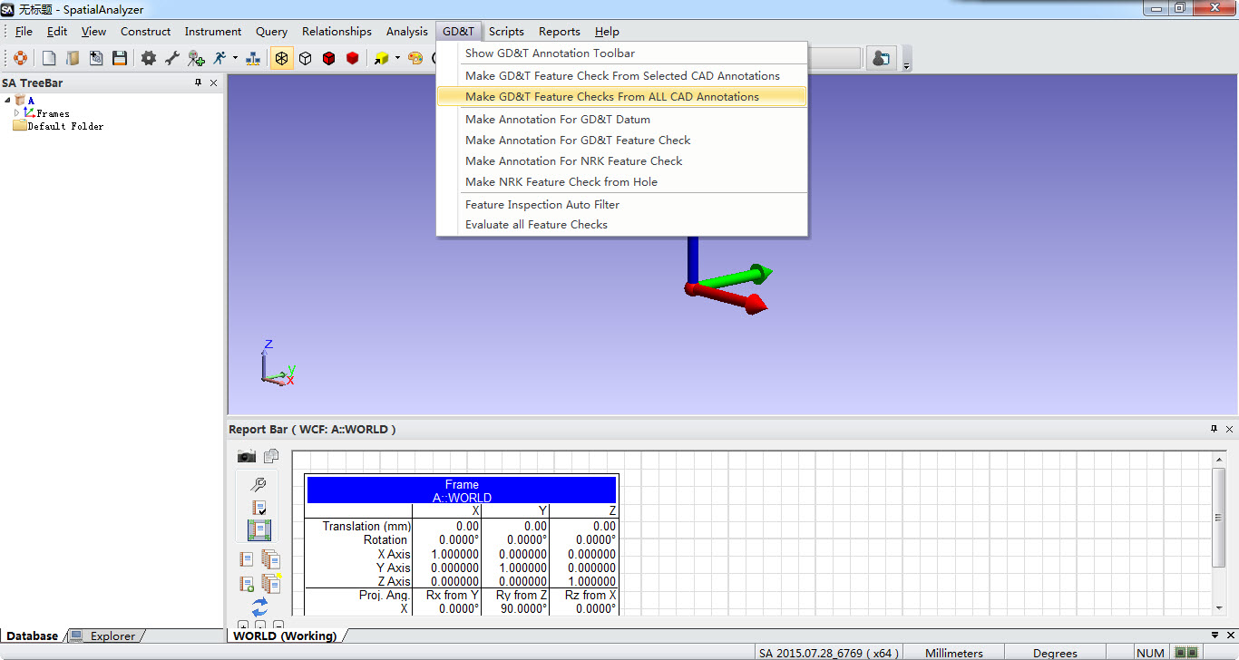This screenshot has width=1239, height=660.
Task: Choose Make NRK Feature Check from Hole
Action: pyautogui.click(x=622, y=182)
